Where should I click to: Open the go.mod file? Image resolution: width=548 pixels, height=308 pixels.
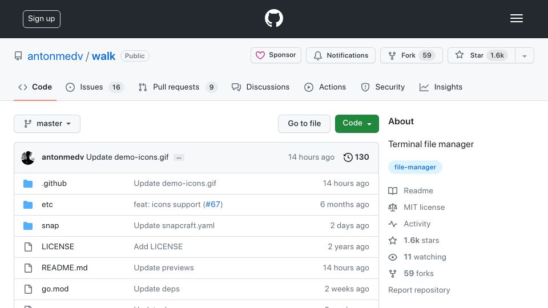pos(55,289)
